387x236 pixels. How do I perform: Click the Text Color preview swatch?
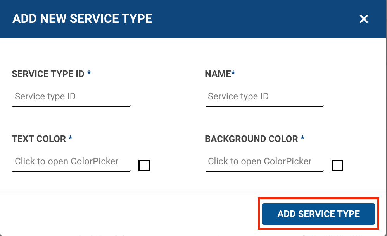(x=144, y=166)
